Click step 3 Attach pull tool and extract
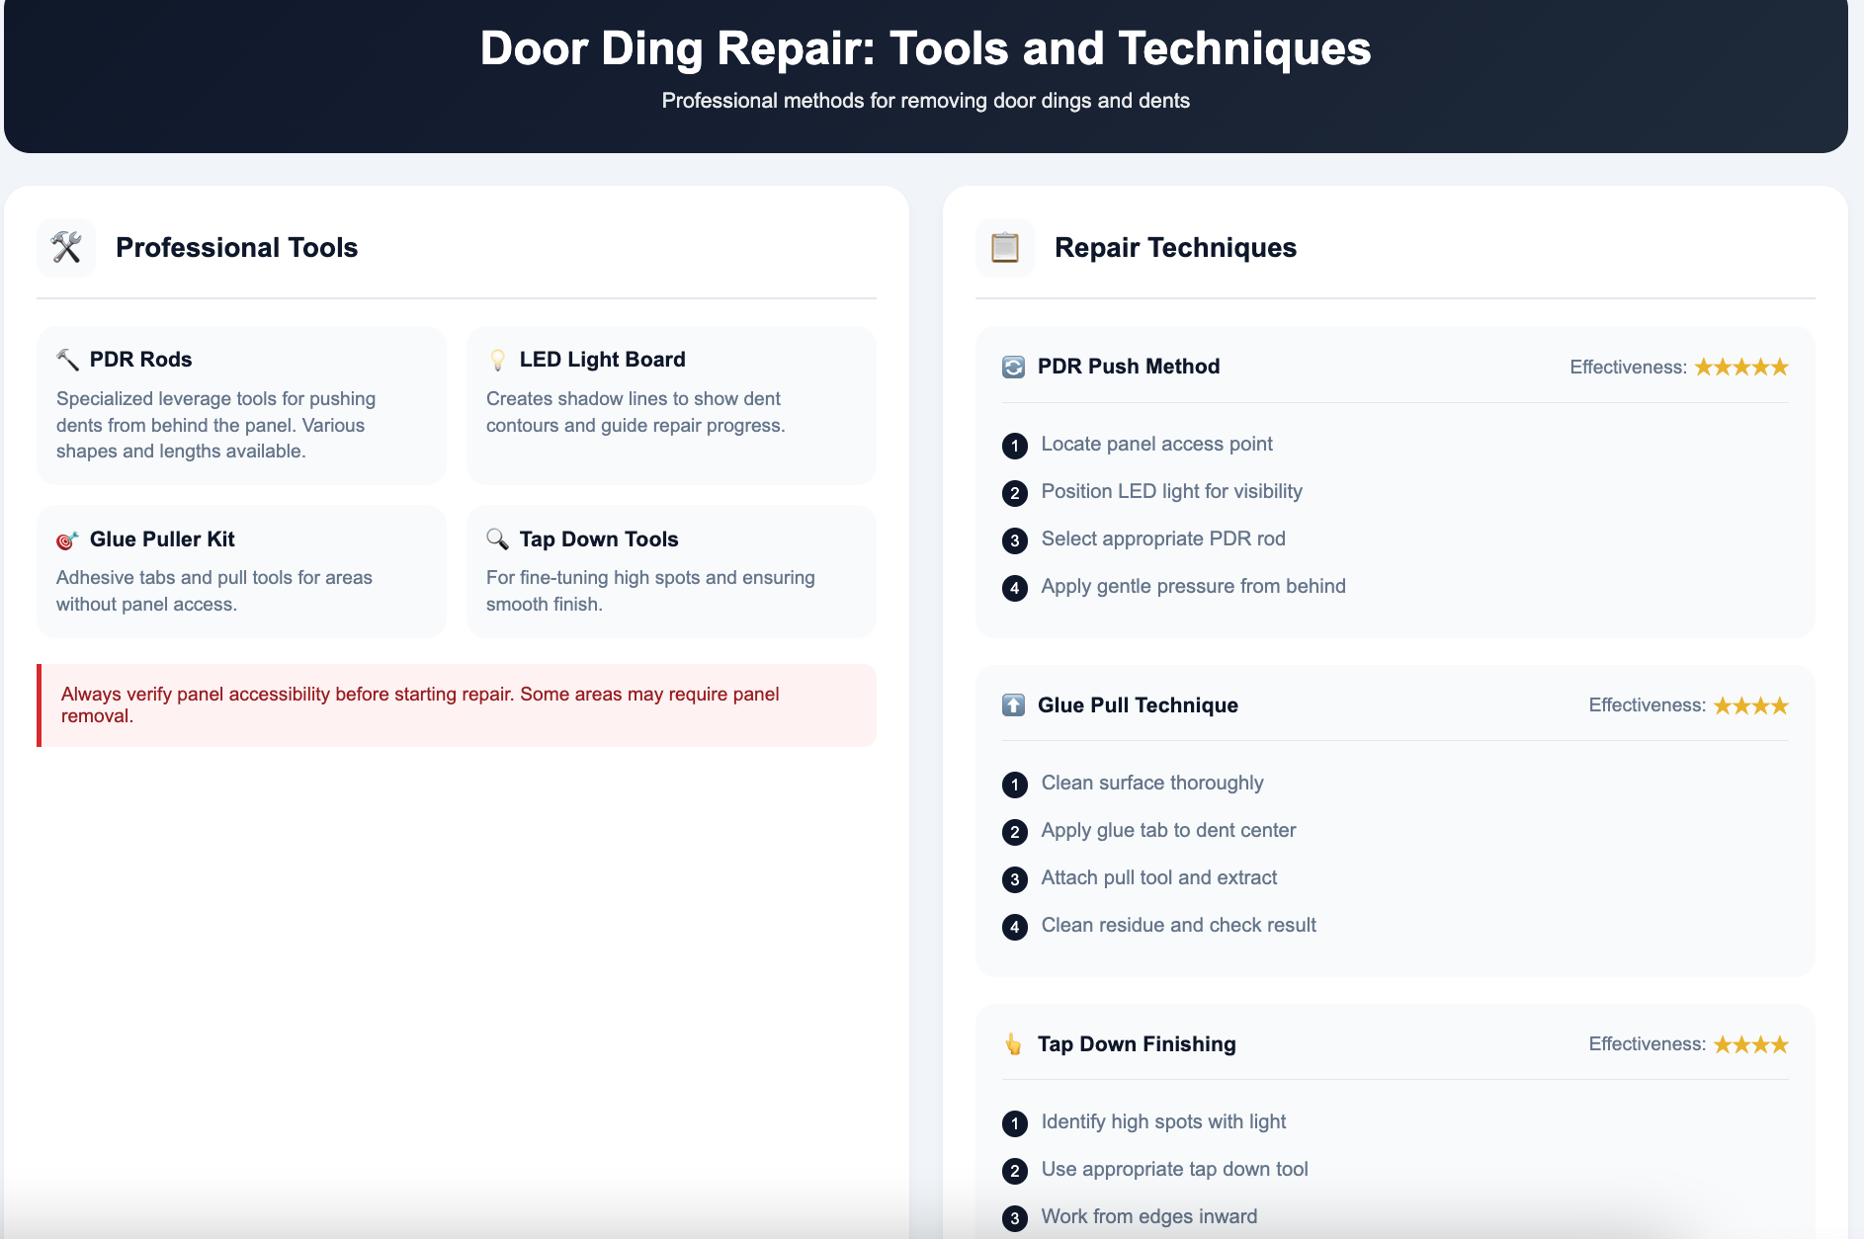 (x=1158, y=878)
